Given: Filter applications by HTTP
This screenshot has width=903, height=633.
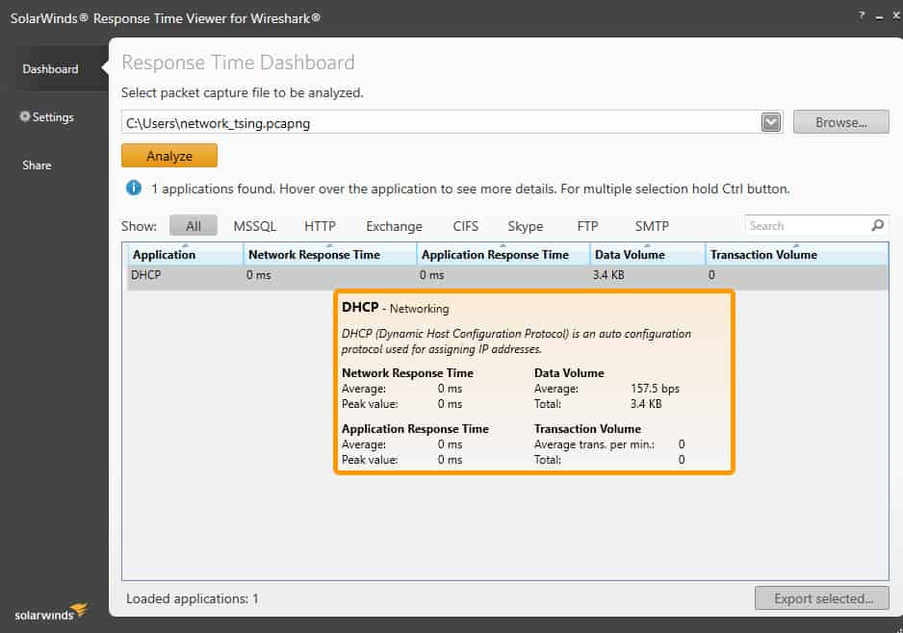Looking at the screenshot, I should coord(320,226).
